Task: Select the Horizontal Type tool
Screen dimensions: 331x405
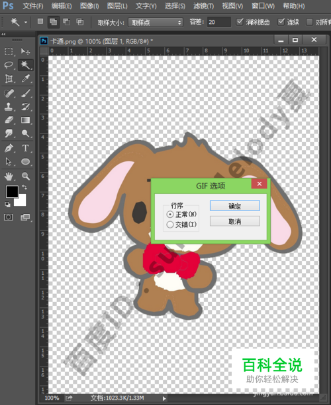Action: (x=25, y=148)
